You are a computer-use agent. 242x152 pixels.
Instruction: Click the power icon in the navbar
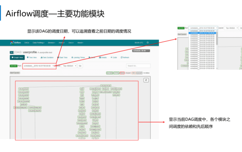[148, 43]
